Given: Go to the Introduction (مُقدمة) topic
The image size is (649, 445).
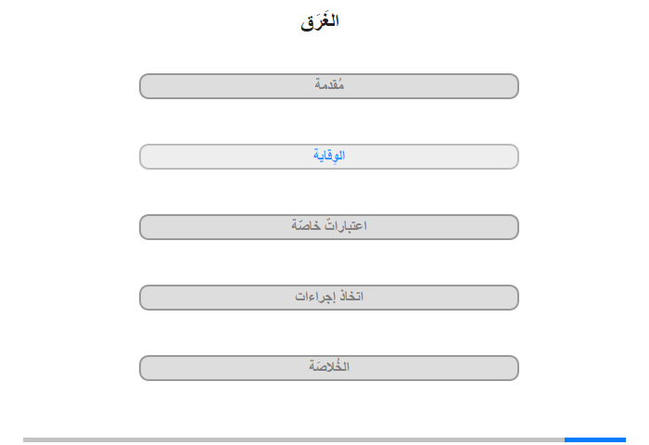Looking at the screenshot, I should tap(328, 86).
